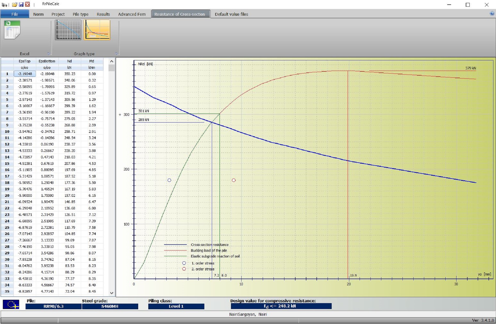The height and width of the screenshot is (324, 496).
Task: Click the table scroll up arrow
Action: [x=112, y=61]
